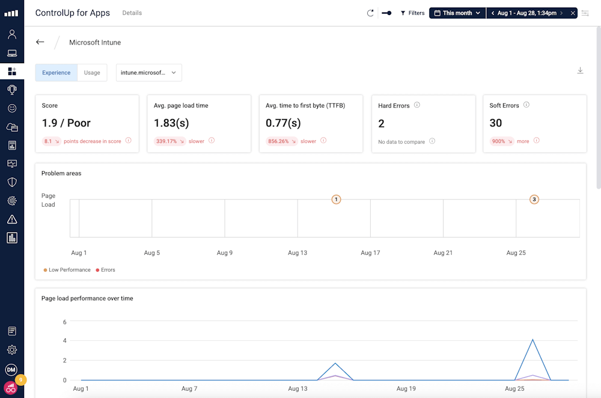The height and width of the screenshot is (398, 601).
Task: Click the refresh icon in top bar
Action: tap(370, 13)
